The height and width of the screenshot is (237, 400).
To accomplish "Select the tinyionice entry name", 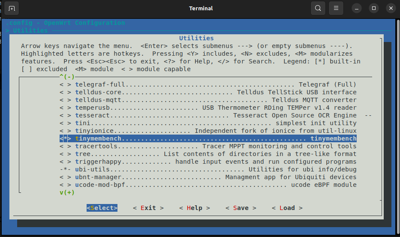I will coord(94,131).
